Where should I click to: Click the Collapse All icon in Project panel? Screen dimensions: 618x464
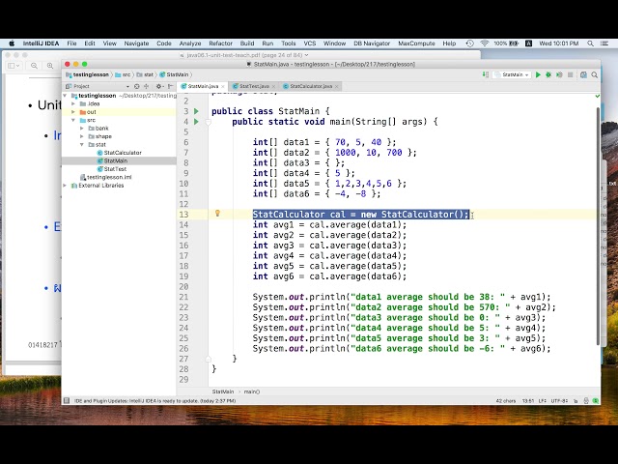point(146,86)
